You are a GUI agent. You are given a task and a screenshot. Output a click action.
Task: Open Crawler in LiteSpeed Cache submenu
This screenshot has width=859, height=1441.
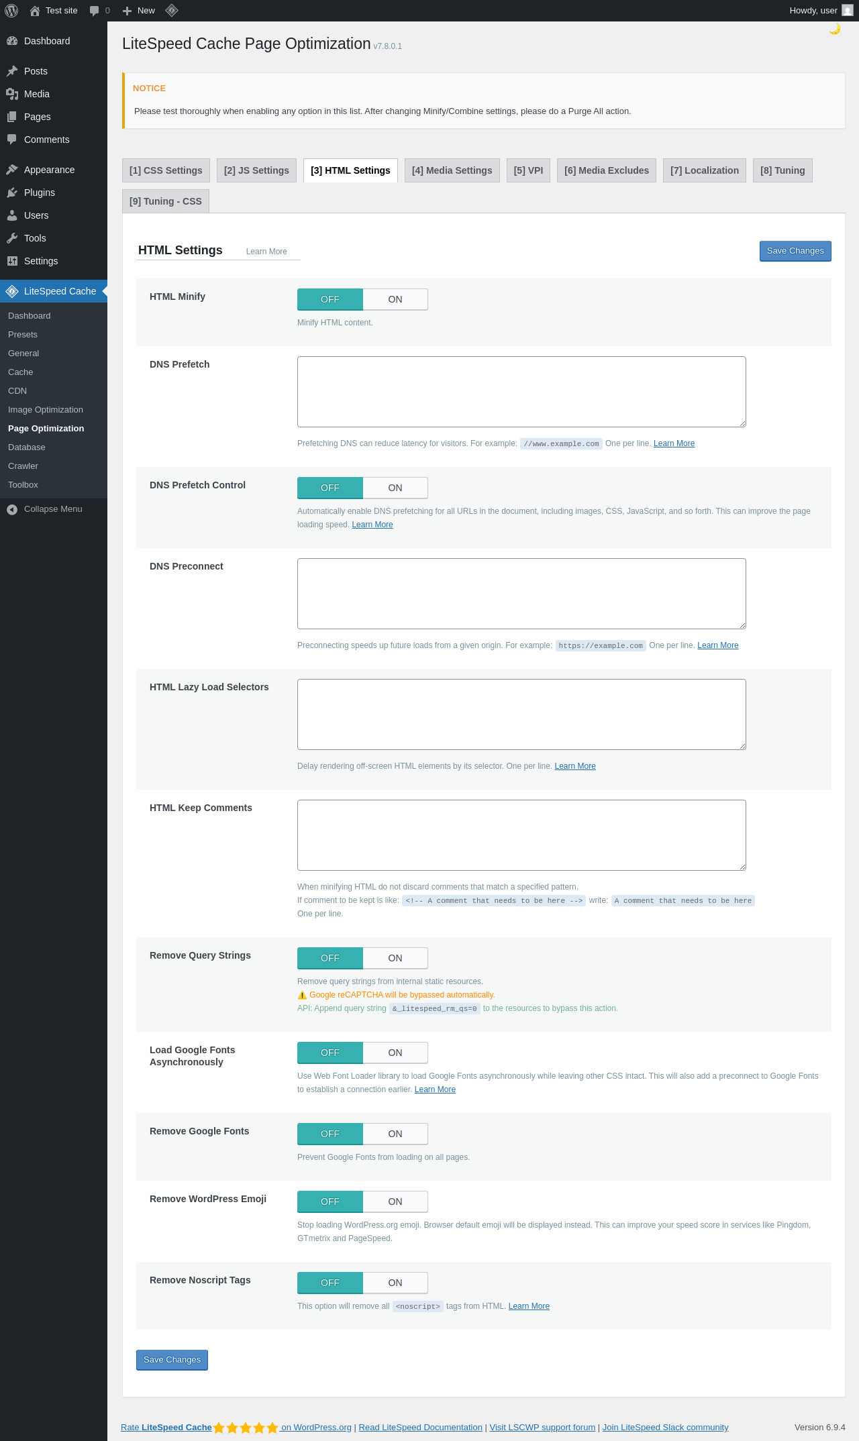pos(23,466)
